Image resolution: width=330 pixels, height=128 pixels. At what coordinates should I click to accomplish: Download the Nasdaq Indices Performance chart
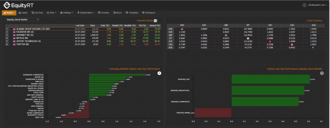pos(322,73)
